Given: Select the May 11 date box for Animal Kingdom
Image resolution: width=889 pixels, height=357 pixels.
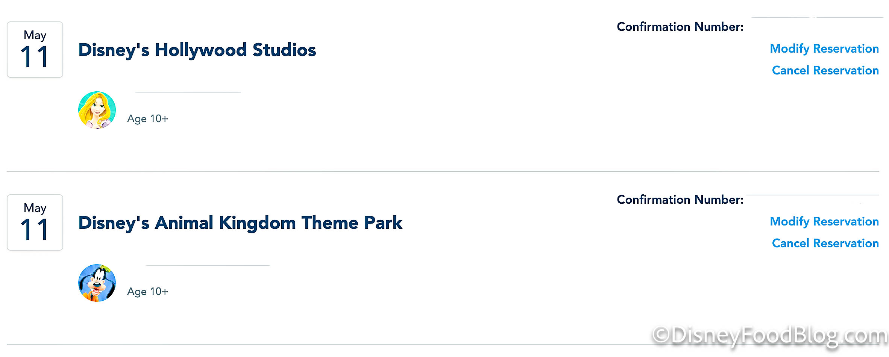Looking at the screenshot, I should pyautogui.click(x=35, y=222).
